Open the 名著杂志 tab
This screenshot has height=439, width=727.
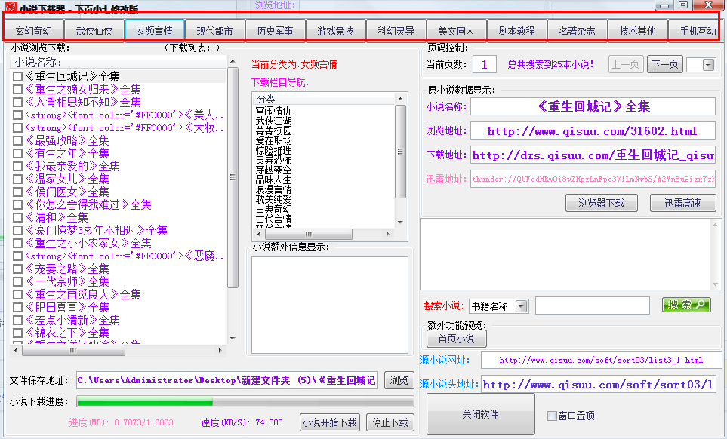(577, 31)
